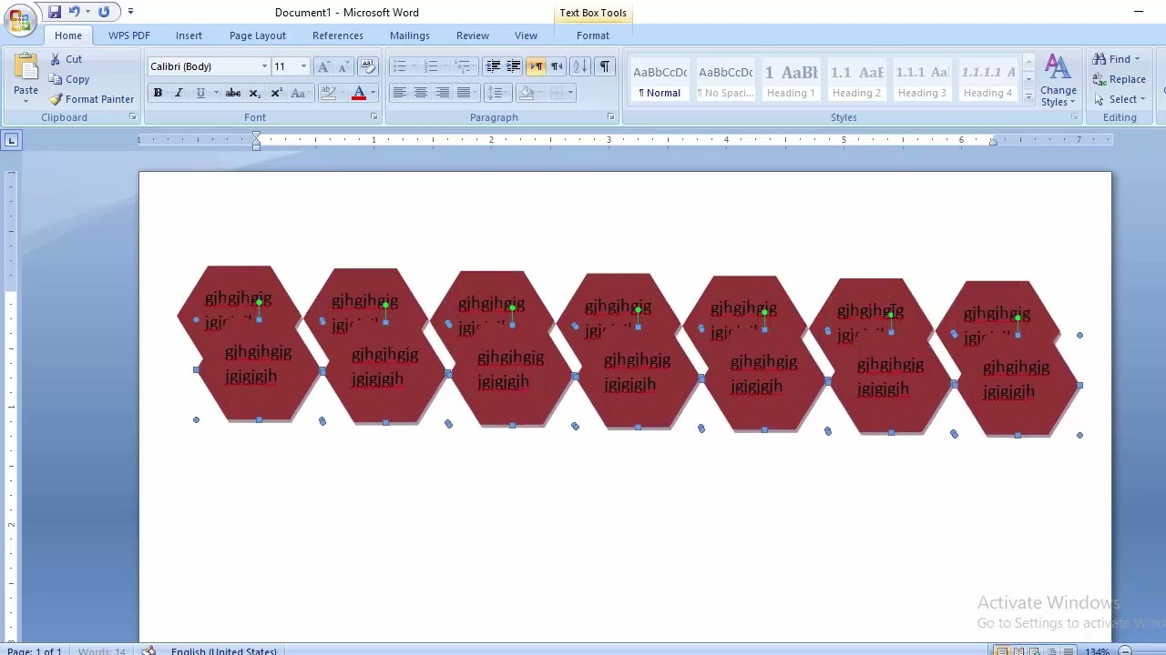Expand the styles gallery
The height and width of the screenshot is (655, 1166).
(x=1028, y=97)
